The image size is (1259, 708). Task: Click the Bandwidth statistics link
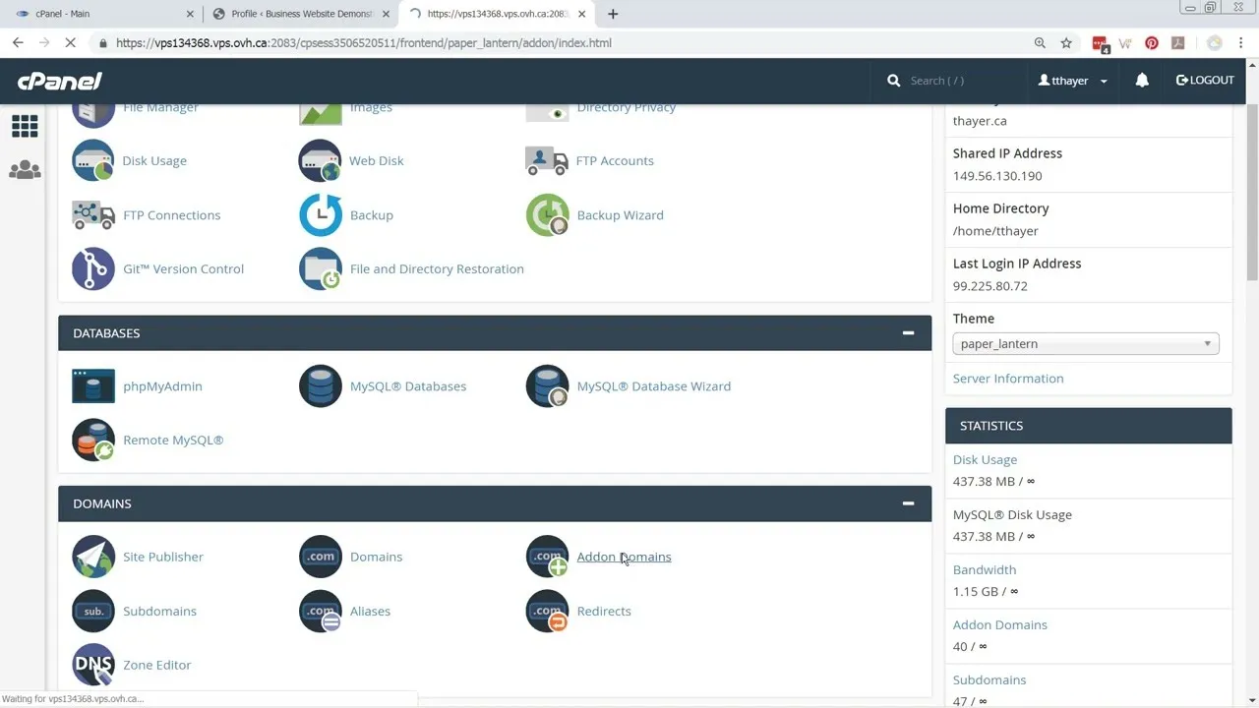[984, 569]
